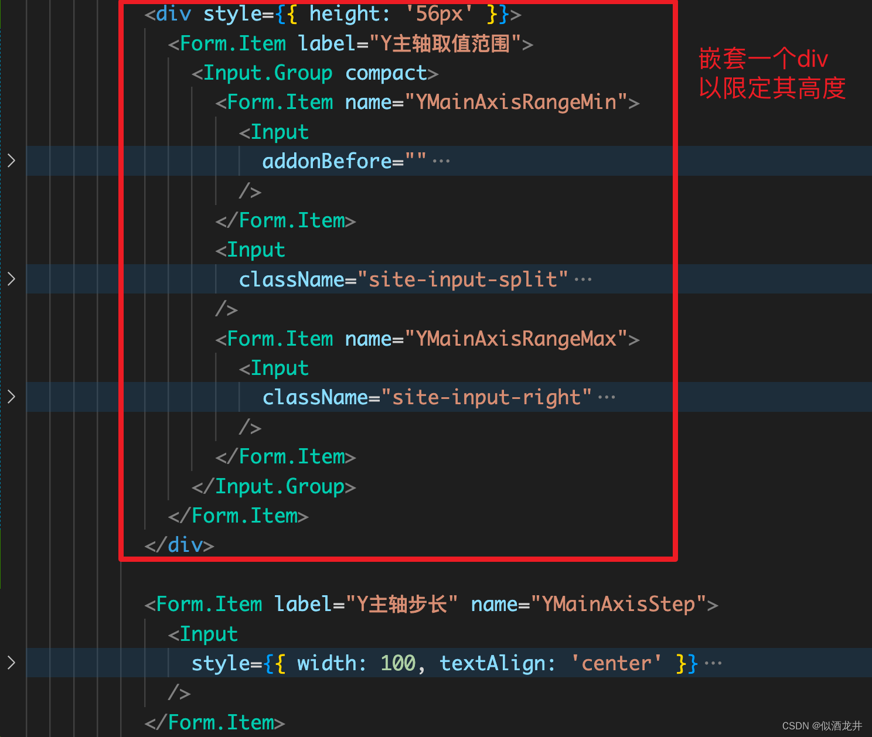Viewport: 872px width, 737px height.
Task: Expand the folded addonBefore line via gutter chevron
Action: point(11,161)
